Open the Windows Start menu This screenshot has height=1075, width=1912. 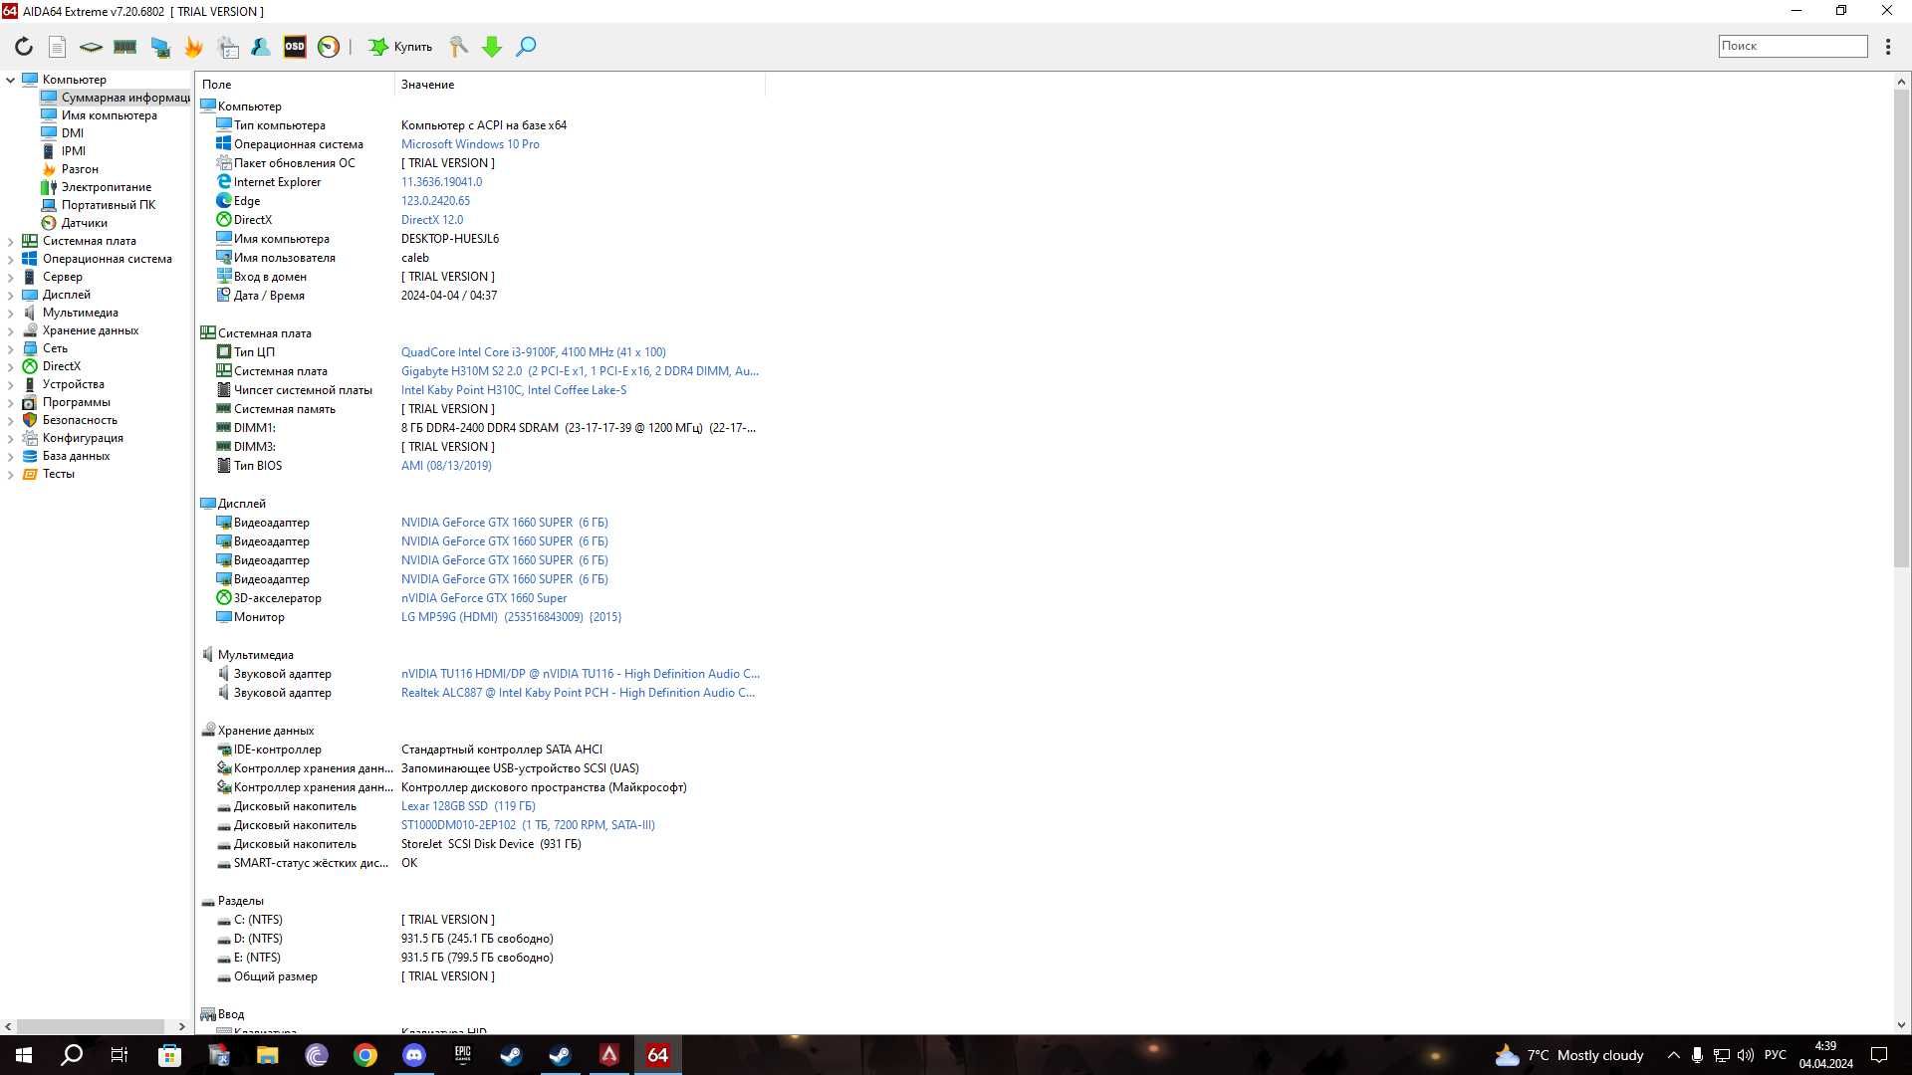[x=24, y=1055]
